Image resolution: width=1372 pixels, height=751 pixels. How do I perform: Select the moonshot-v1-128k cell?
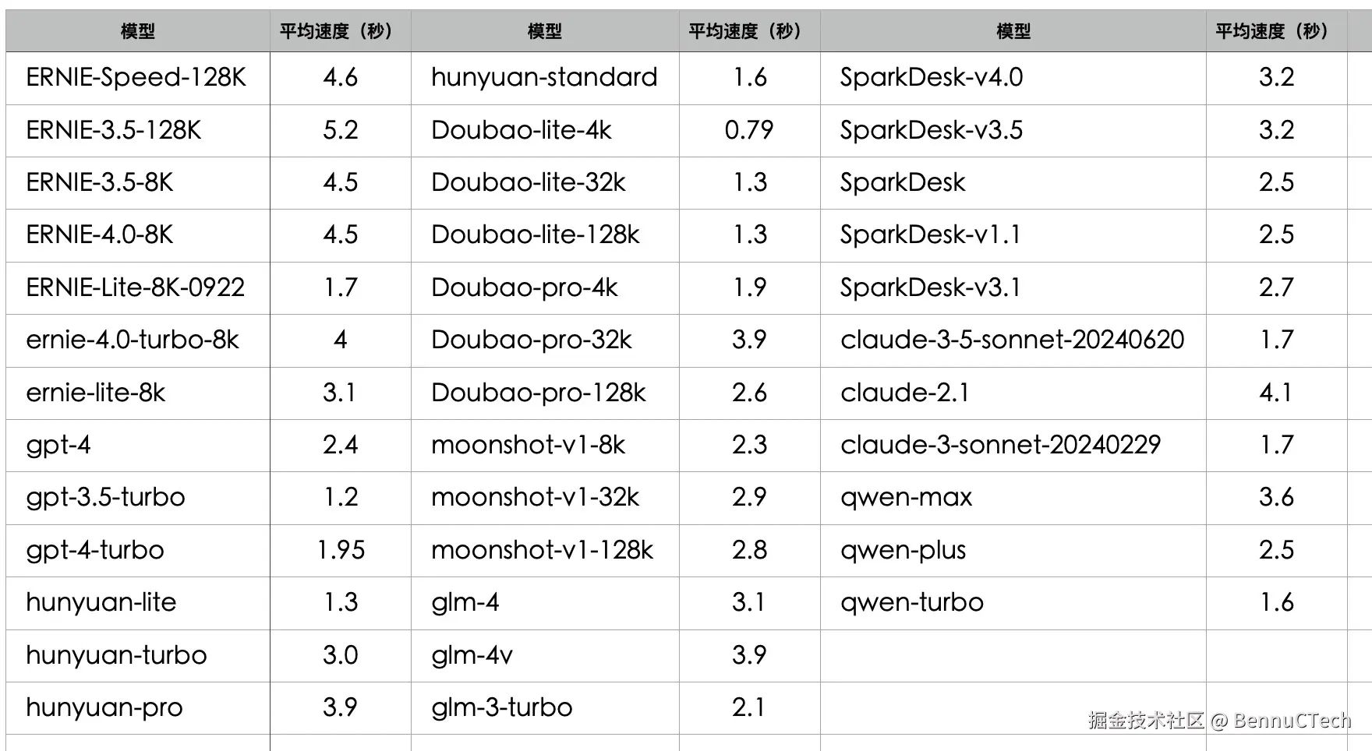point(543,550)
